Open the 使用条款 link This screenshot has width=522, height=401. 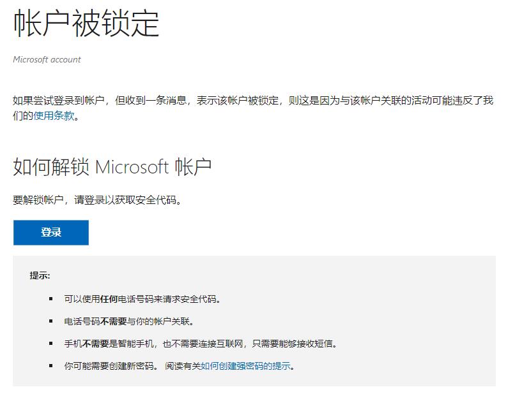54,116
